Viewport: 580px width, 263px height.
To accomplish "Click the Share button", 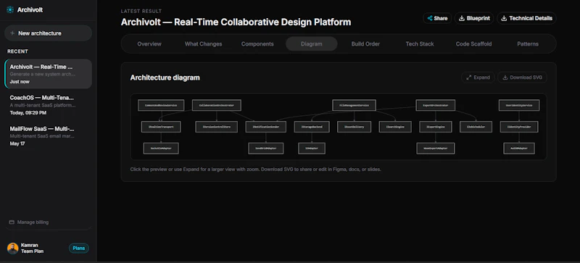I will click(437, 18).
